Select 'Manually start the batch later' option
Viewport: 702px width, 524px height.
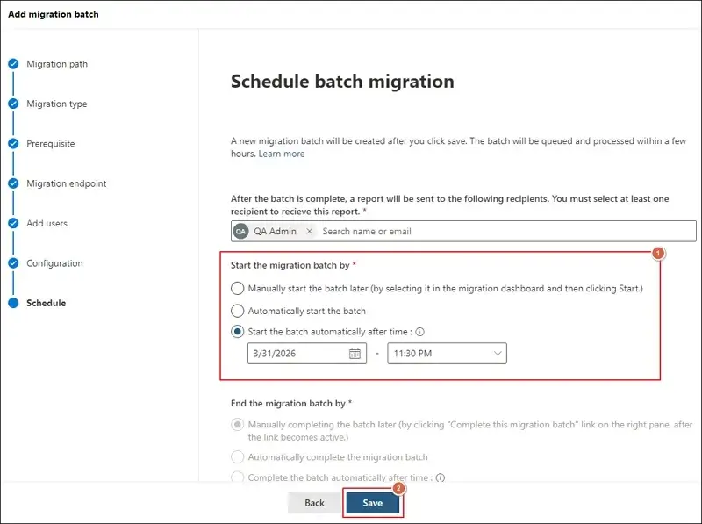click(237, 288)
